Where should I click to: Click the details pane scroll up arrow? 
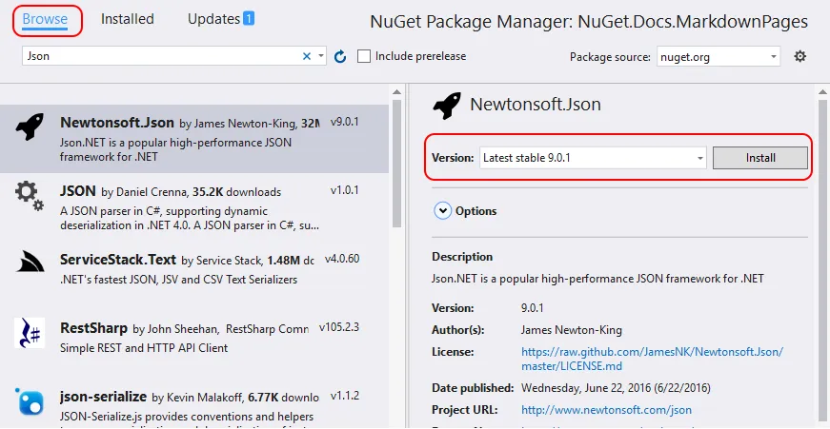(x=822, y=92)
